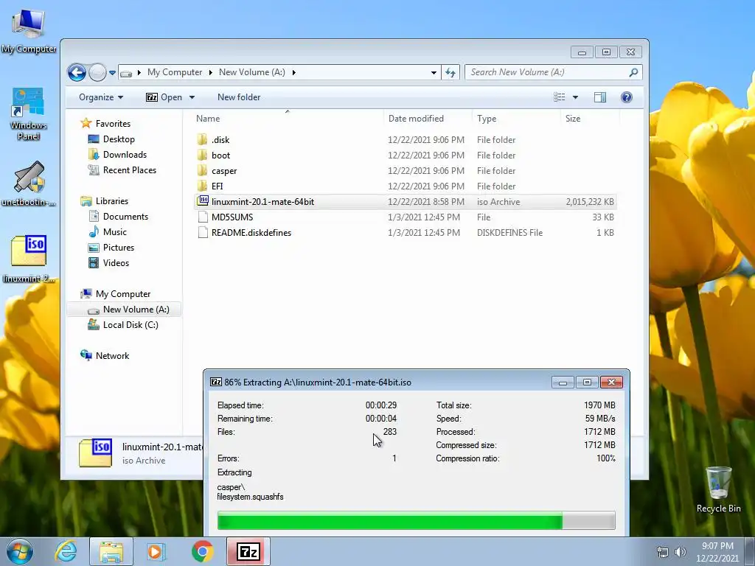The width and height of the screenshot is (755, 566).
Task: Expand address bar history dropdown
Action: tap(434, 73)
